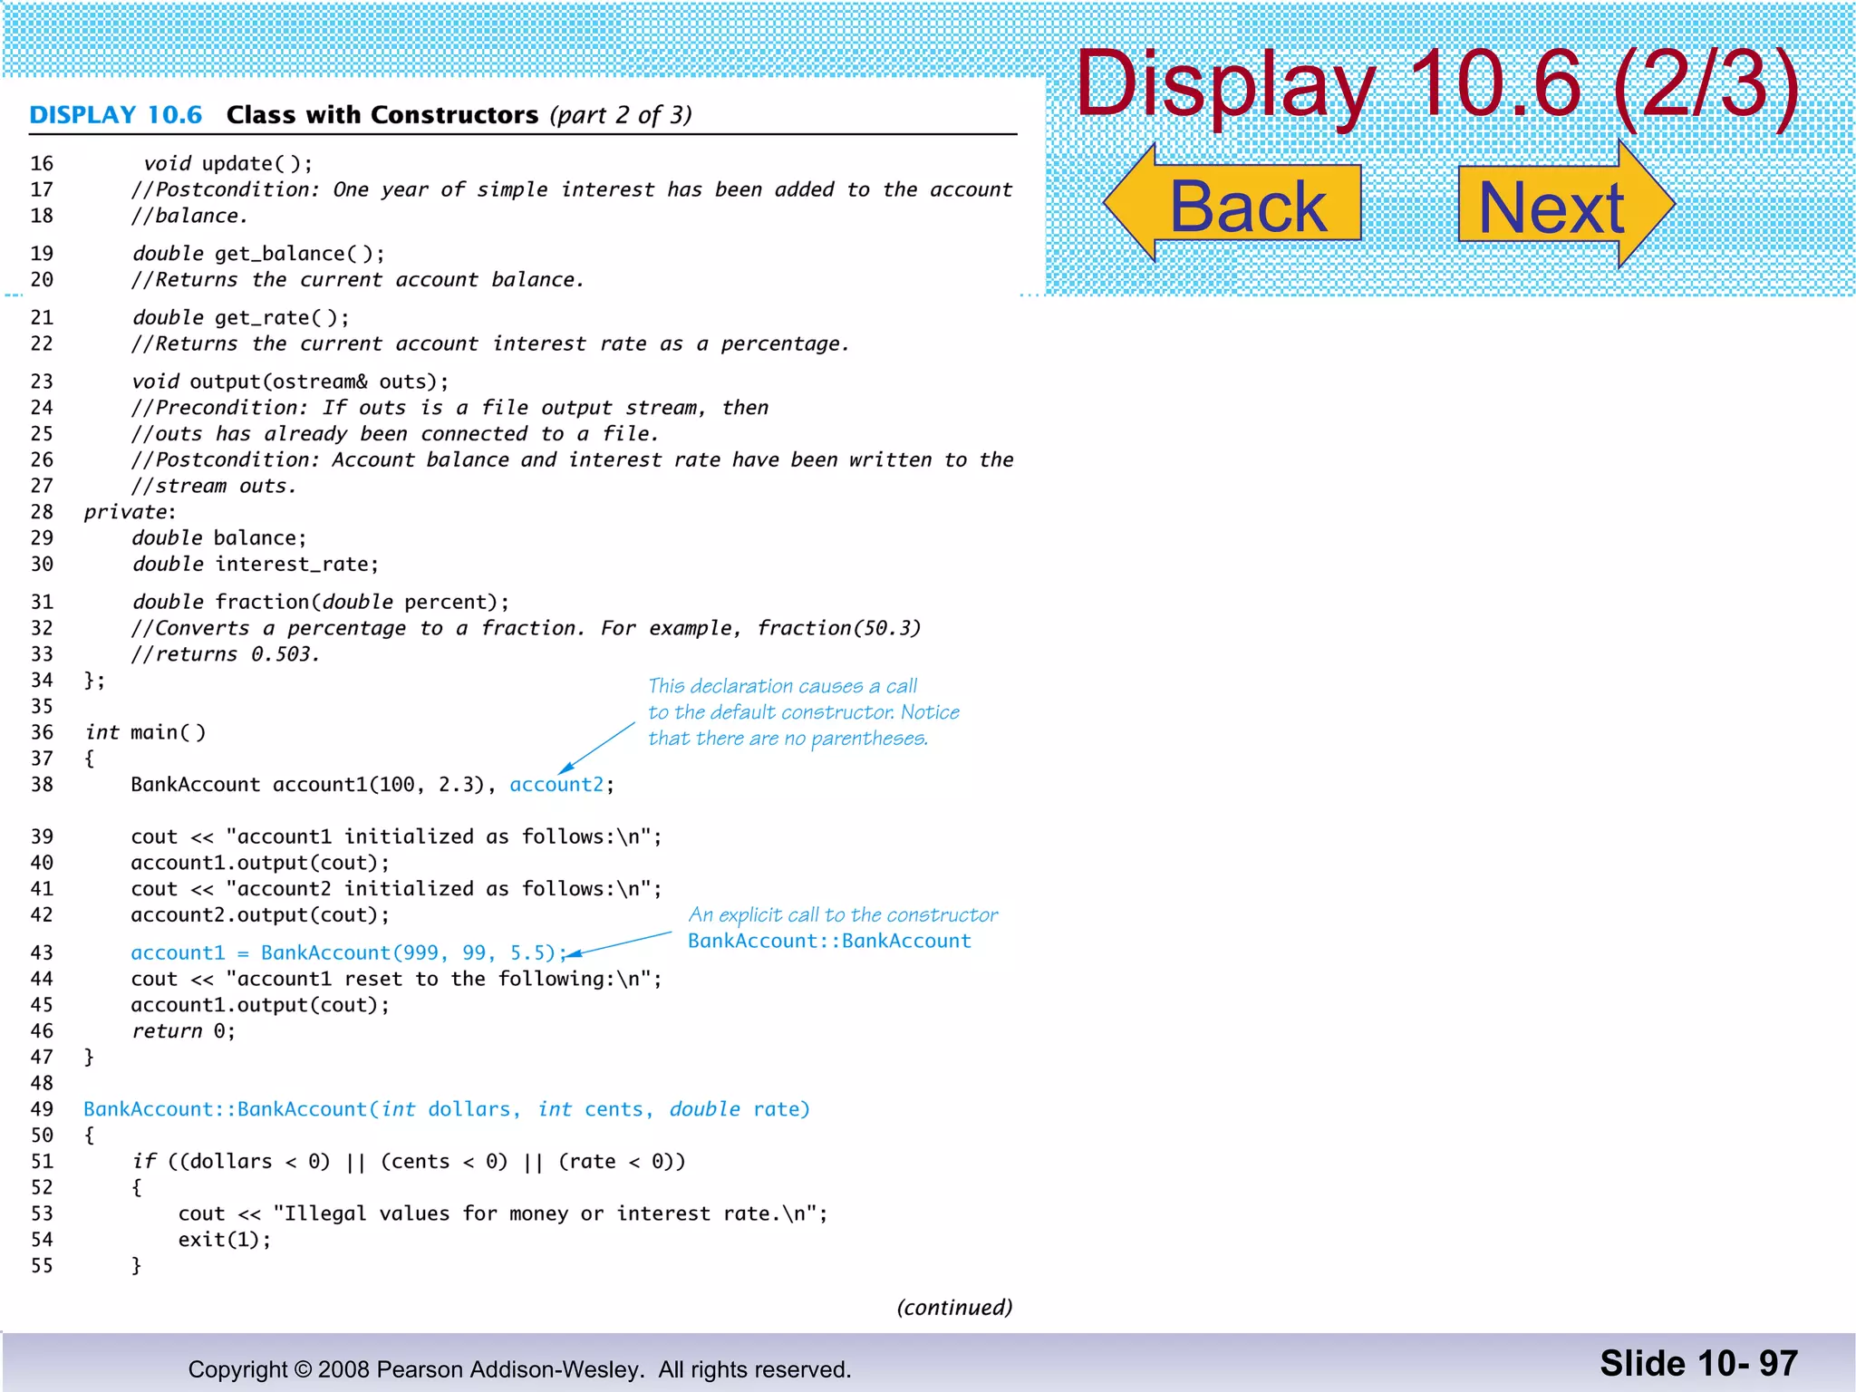
Task: Click line 17 Postcondition comment about simple interest
Action: [x=572, y=190]
